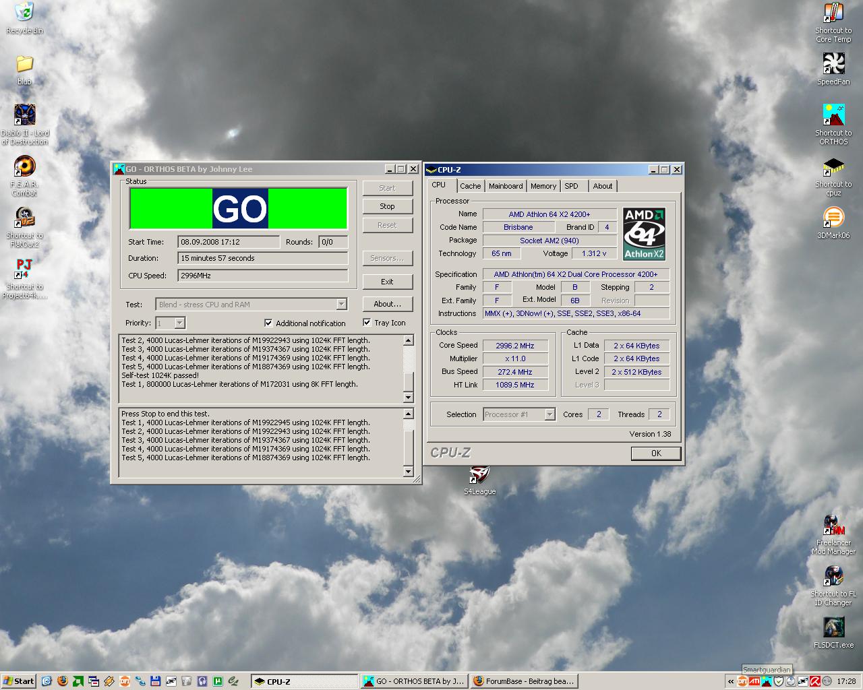Image resolution: width=863 pixels, height=690 pixels.
Task: Click the ORTHOS tray icon in system tray
Action: pos(767,681)
